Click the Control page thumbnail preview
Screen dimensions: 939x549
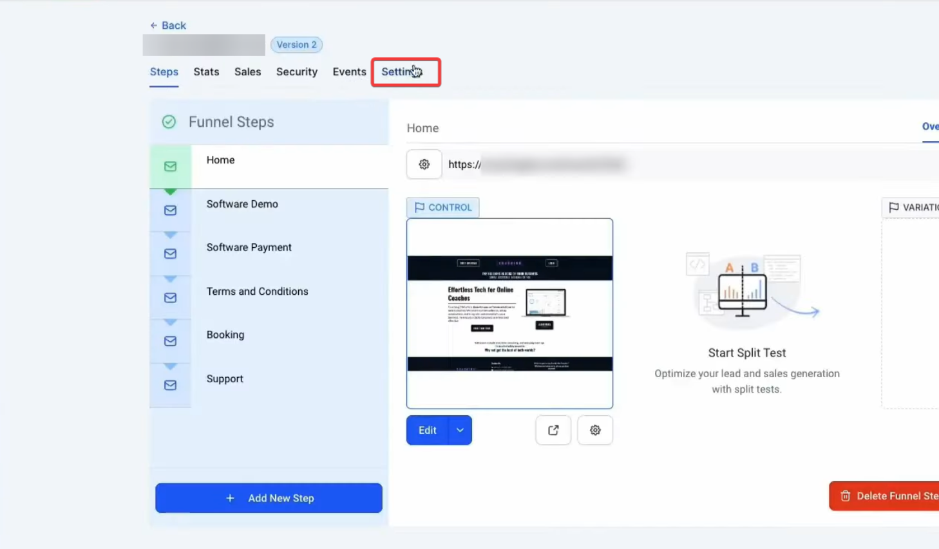(x=509, y=313)
